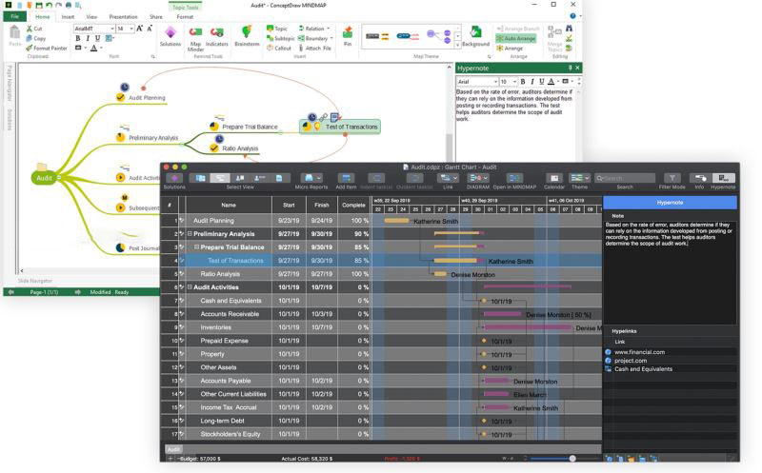Click the Undo icon in MINDMAP title bar
The image size is (762, 473).
pos(49,6)
